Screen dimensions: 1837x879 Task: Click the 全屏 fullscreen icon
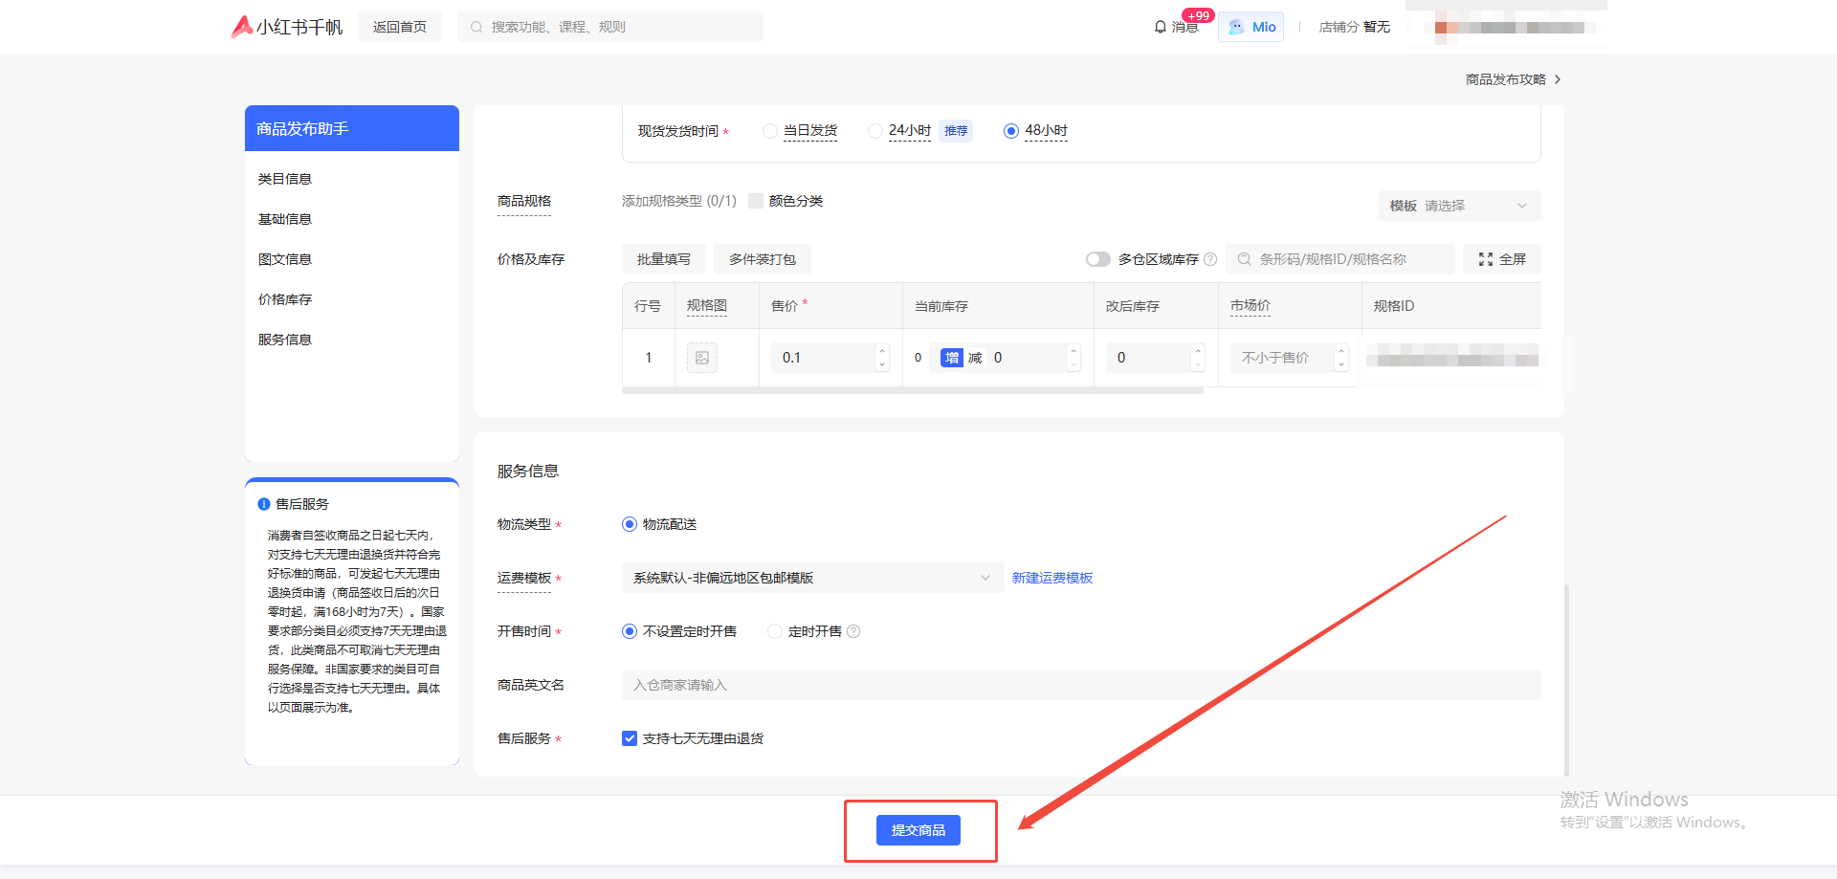[1486, 259]
